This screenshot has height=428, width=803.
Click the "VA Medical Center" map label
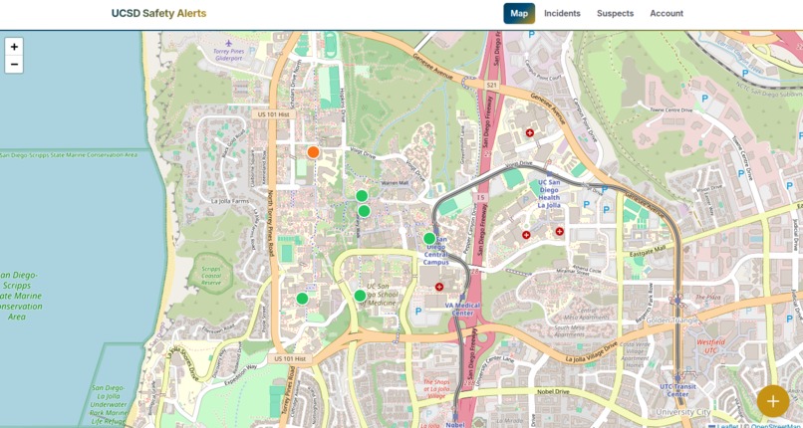[462, 310]
